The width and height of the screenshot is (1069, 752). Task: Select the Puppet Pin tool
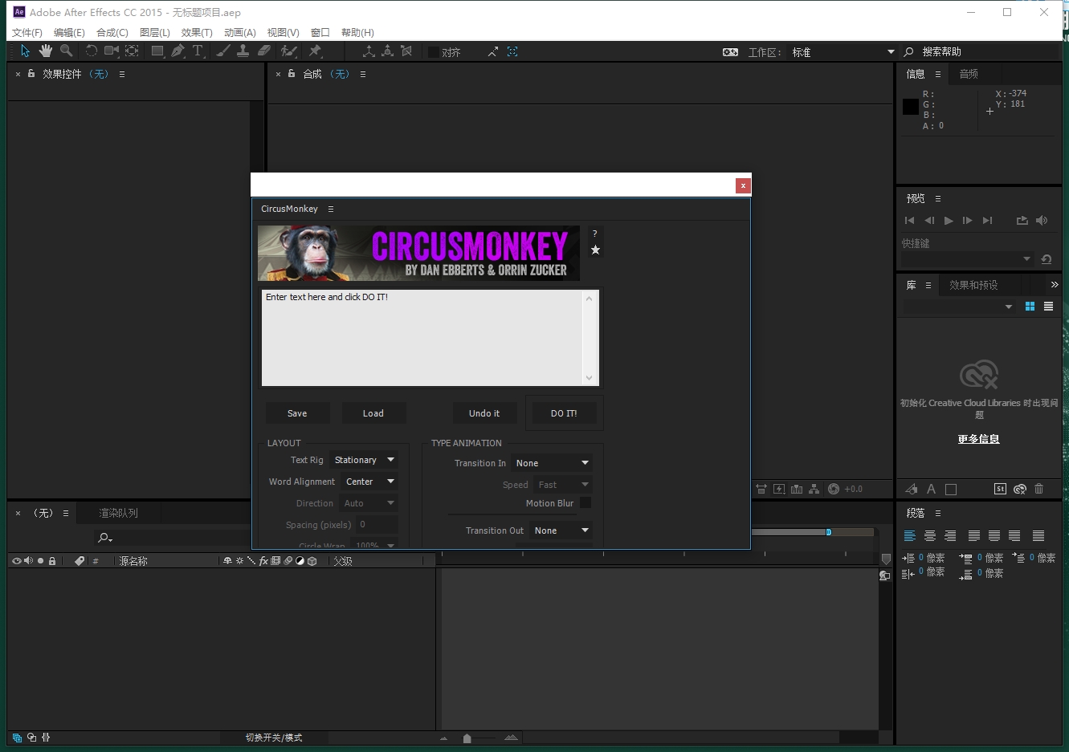[315, 51]
